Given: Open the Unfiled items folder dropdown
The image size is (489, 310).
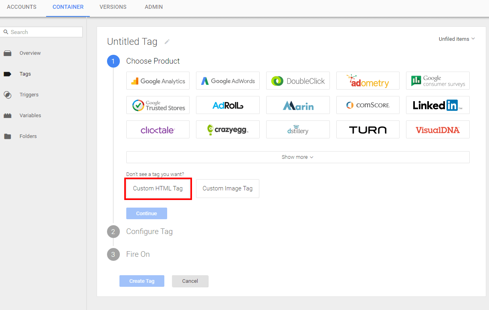Looking at the screenshot, I should tap(457, 39).
